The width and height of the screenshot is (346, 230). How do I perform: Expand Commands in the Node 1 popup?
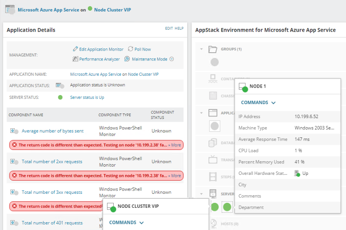tap(258, 102)
